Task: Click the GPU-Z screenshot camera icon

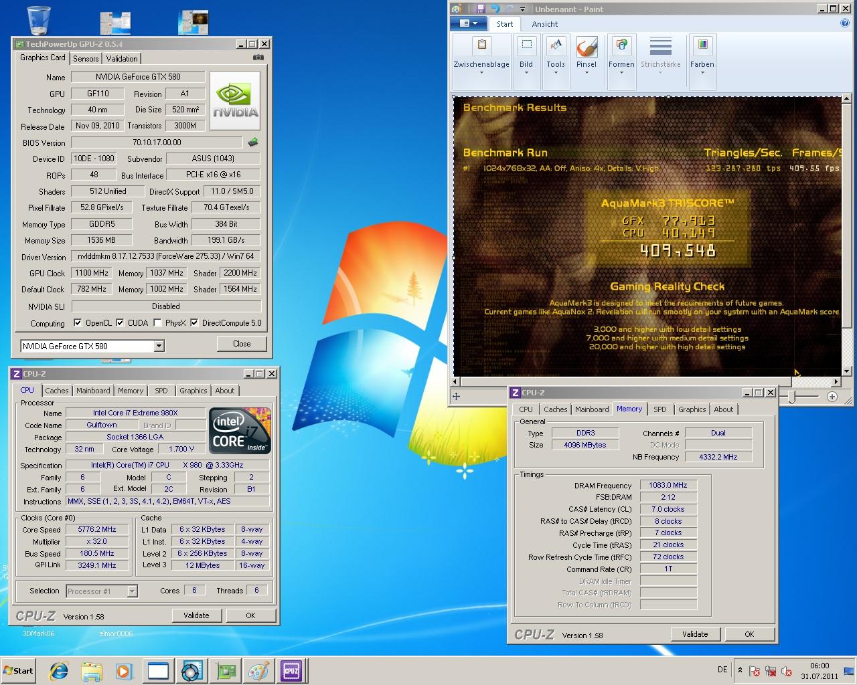Action: 258,58
